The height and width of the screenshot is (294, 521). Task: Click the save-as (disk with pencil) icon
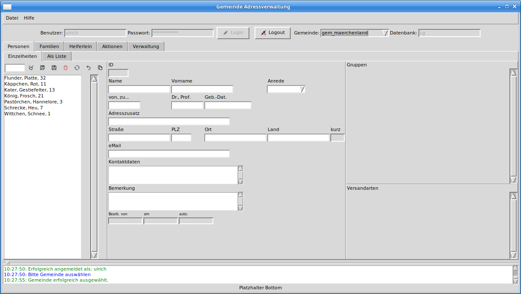[43, 68]
